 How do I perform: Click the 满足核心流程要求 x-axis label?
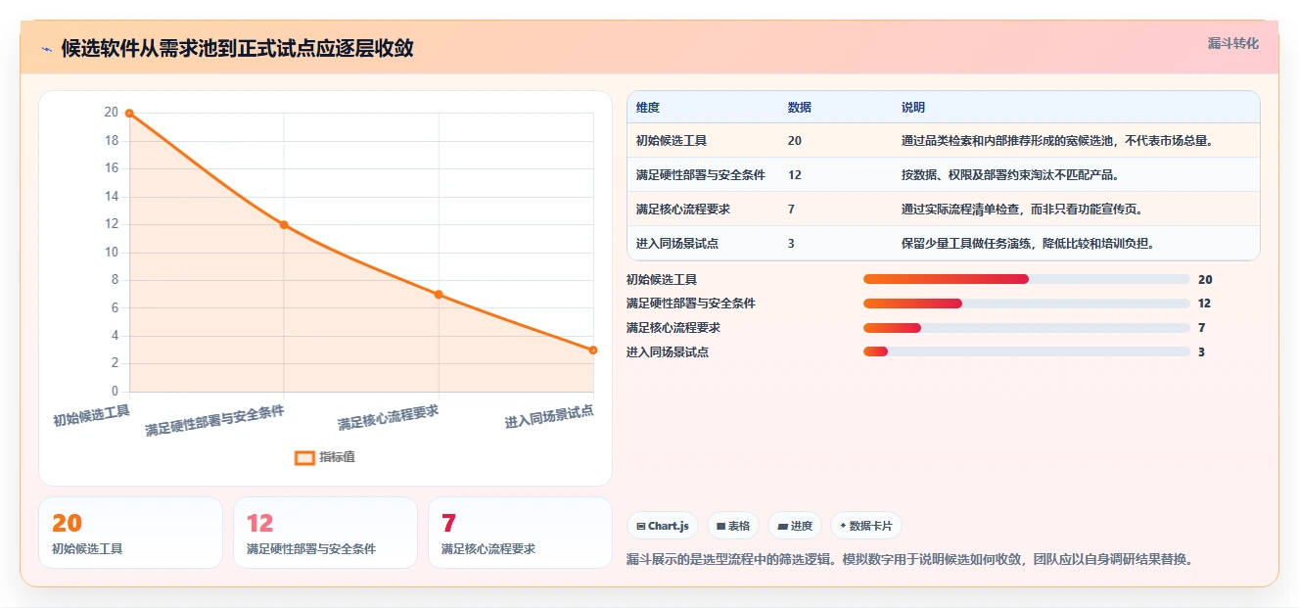coord(389,417)
